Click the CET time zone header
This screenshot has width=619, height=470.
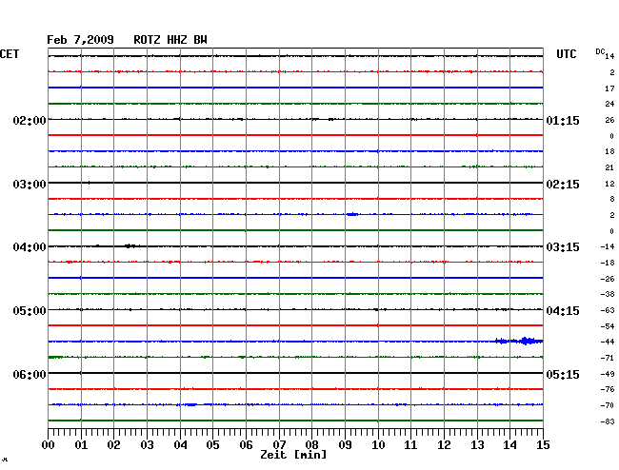pos(10,54)
